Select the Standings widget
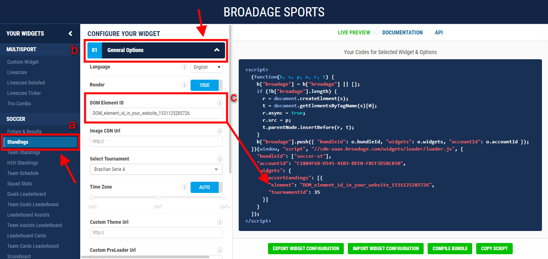 click(x=40, y=142)
